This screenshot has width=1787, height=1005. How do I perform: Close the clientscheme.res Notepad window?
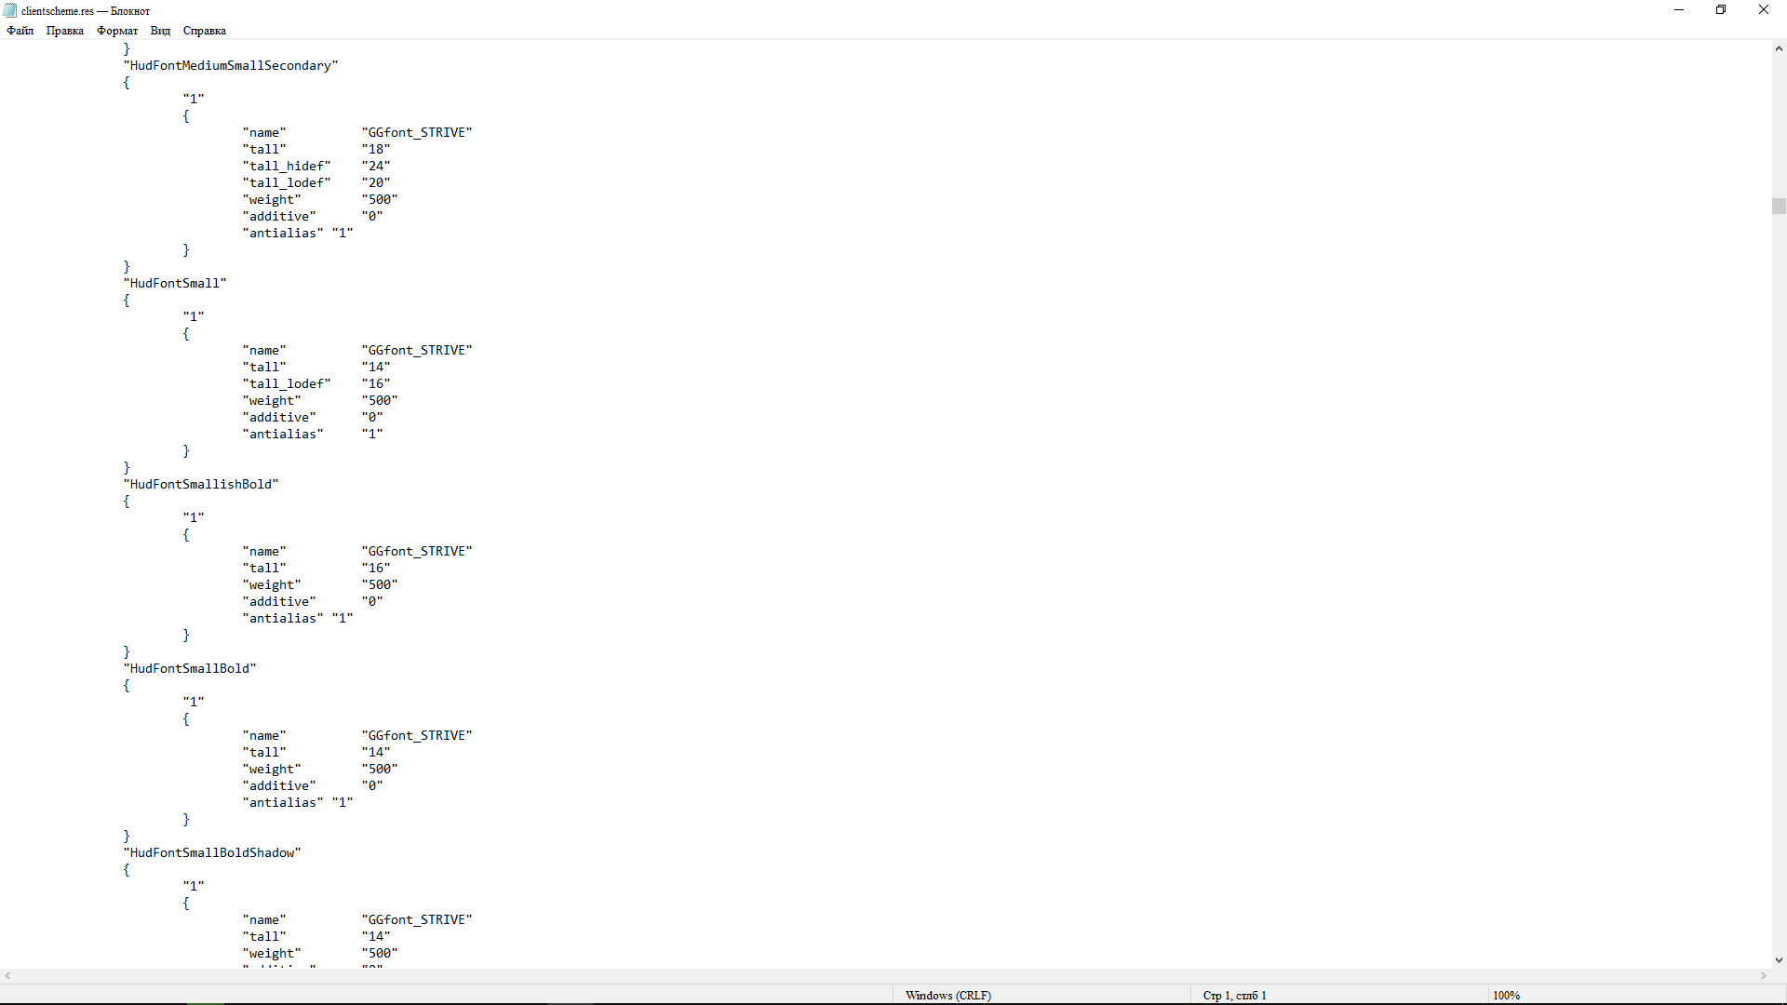point(1763,10)
